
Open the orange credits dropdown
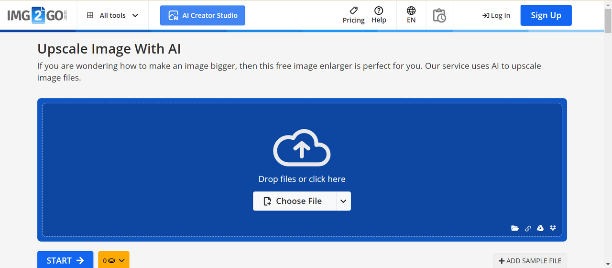(114, 260)
